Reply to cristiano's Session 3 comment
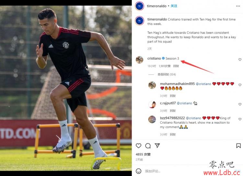The image size is (243, 176). tap(176, 66)
